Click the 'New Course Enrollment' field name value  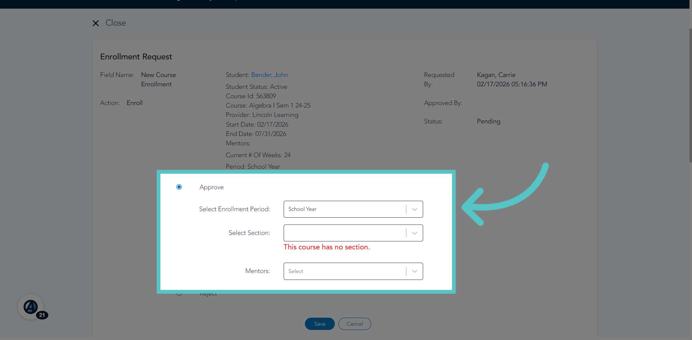coord(159,80)
